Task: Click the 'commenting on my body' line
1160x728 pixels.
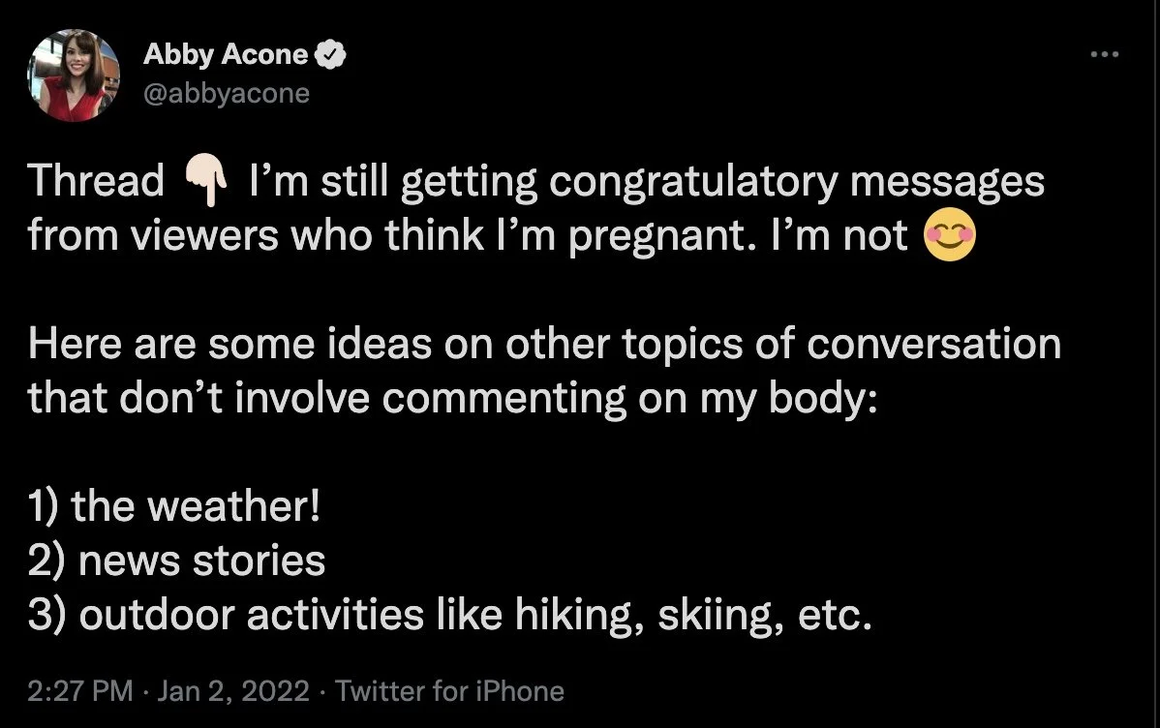Action: tap(452, 398)
